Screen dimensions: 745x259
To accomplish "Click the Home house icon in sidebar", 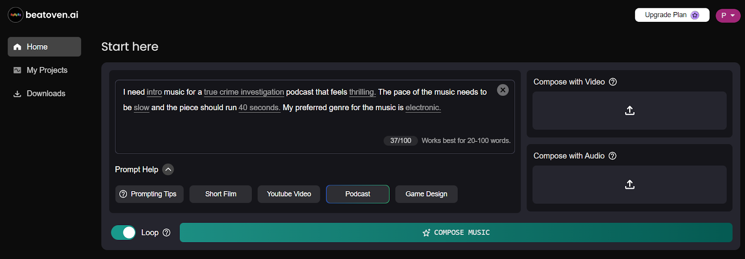I will click(x=18, y=47).
